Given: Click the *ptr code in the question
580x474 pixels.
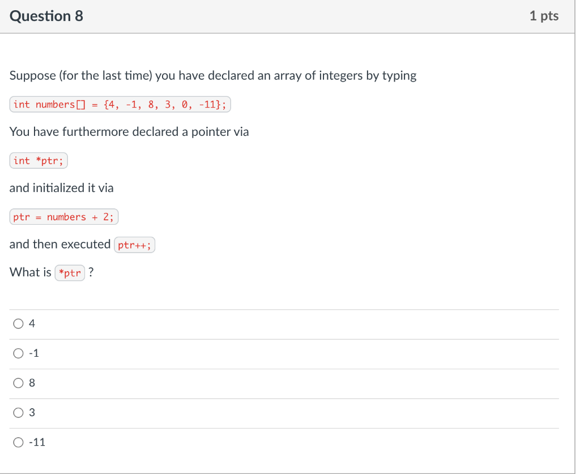Looking at the screenshot, I should click(70, 273).
